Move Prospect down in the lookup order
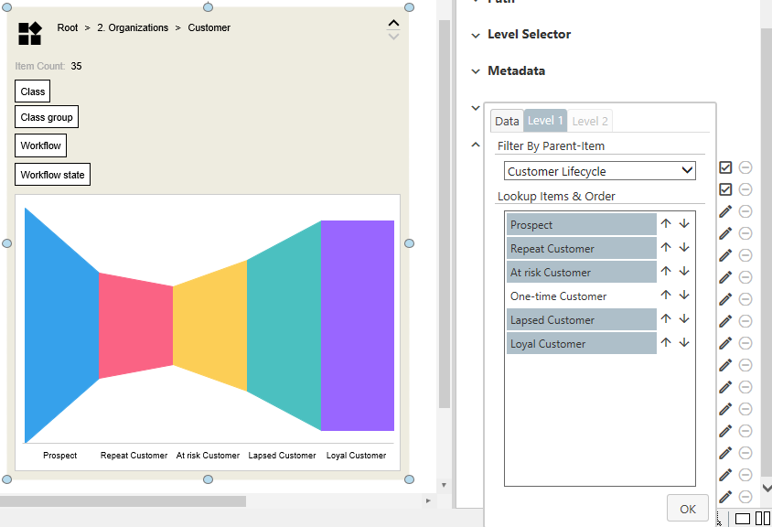The height and width of the screenshot is (527, 772). point(684,224)
